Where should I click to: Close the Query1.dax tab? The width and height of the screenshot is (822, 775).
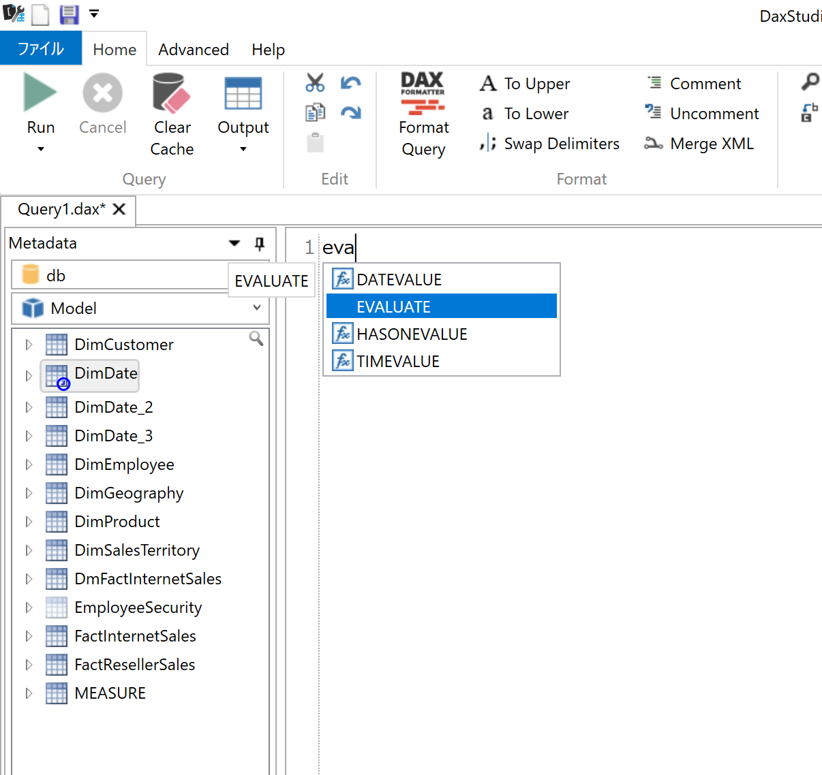(x=119, y=209)
